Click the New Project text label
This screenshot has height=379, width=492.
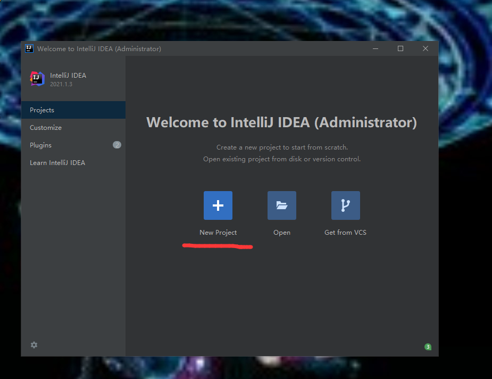tap(218, 233)
